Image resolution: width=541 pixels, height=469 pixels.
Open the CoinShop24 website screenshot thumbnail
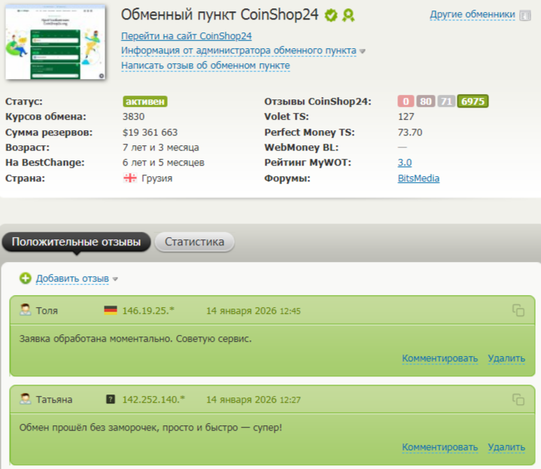56,44
